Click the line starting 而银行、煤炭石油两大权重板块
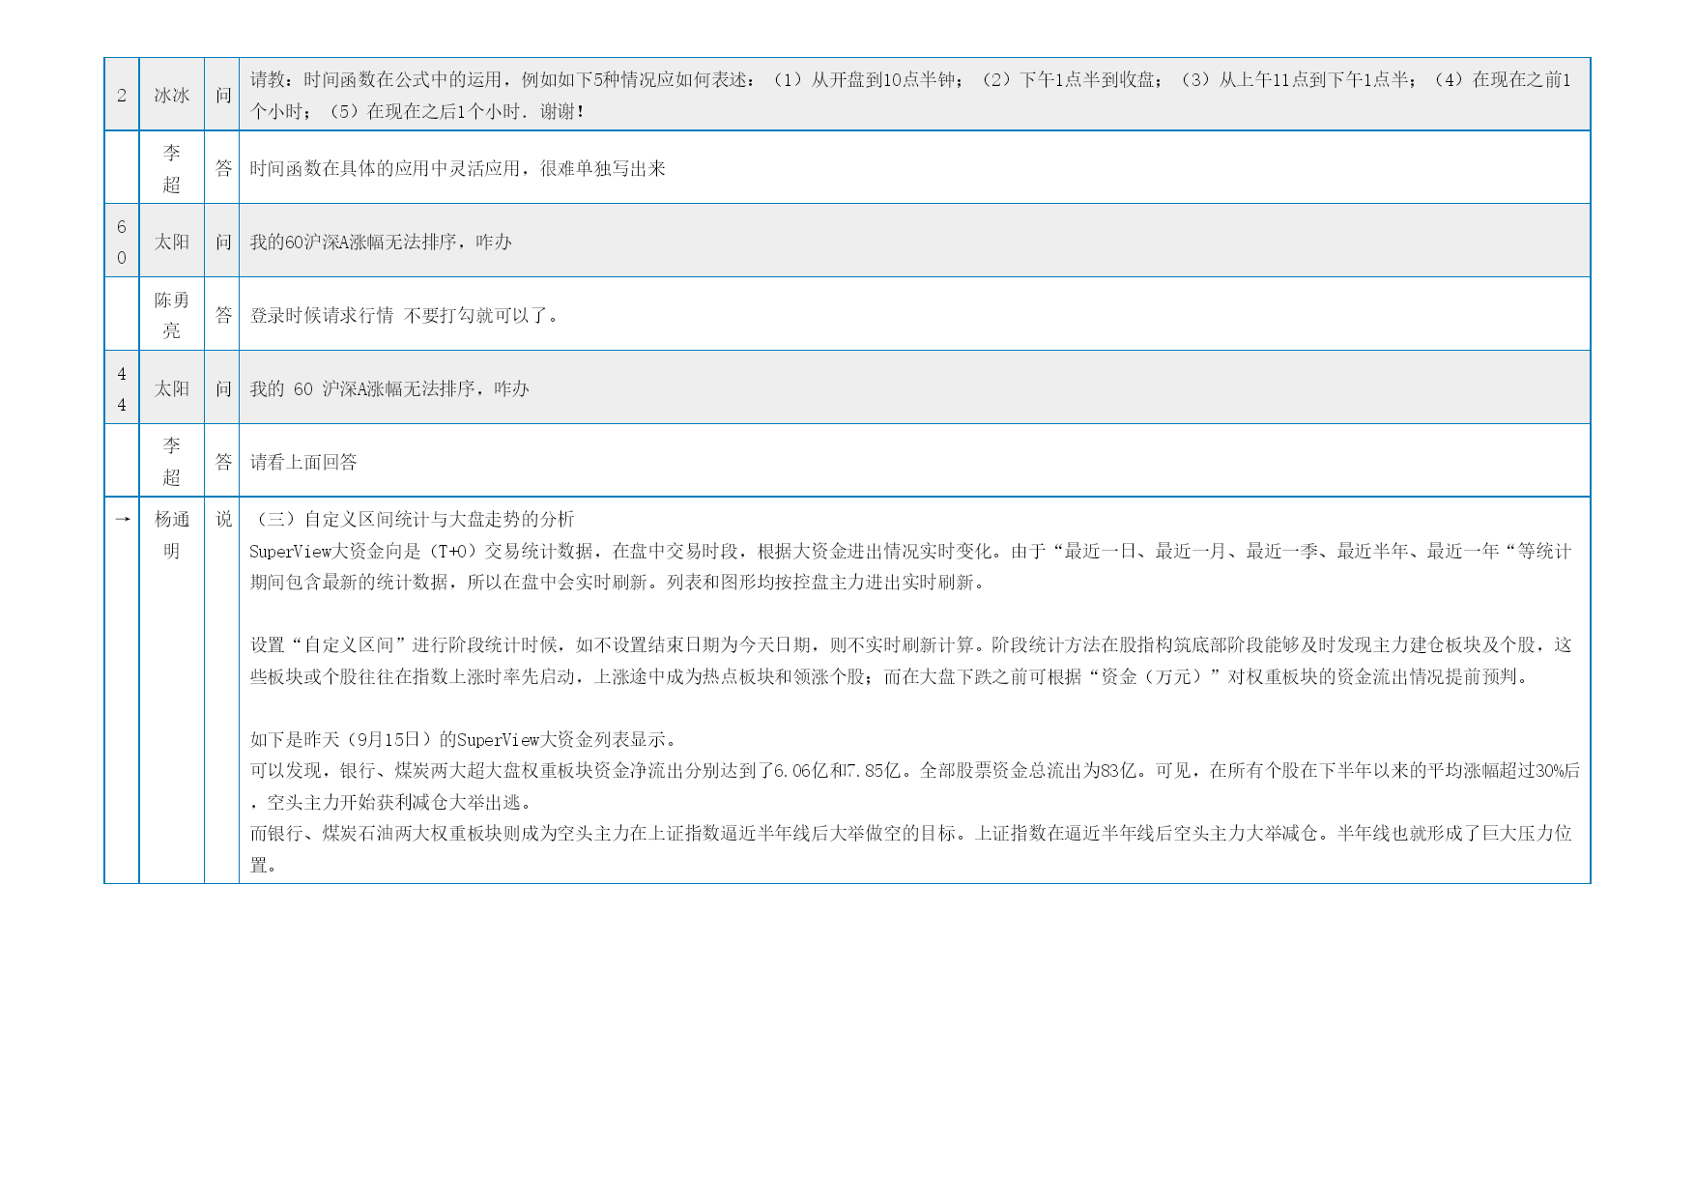 910,833
